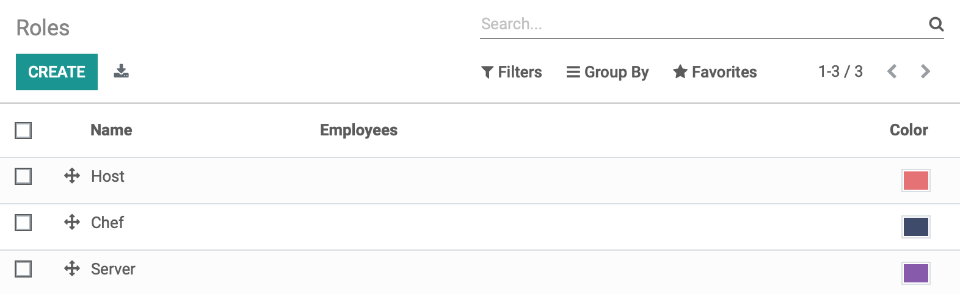Screen dimensions: 960x294
Task: Expand the Group By menu
Action: (607, 72)
